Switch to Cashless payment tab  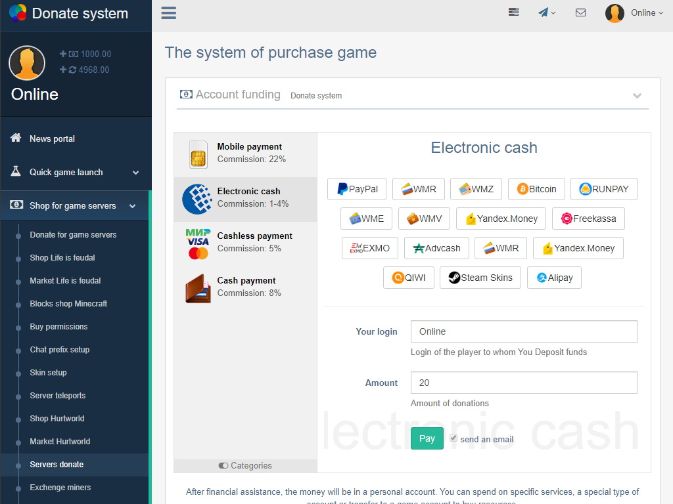[245, 242]
